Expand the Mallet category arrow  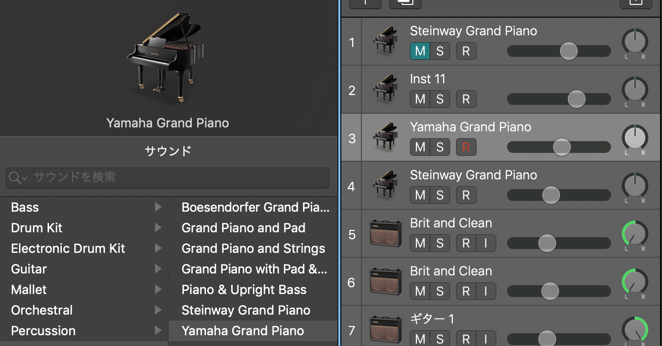point(158,290)
